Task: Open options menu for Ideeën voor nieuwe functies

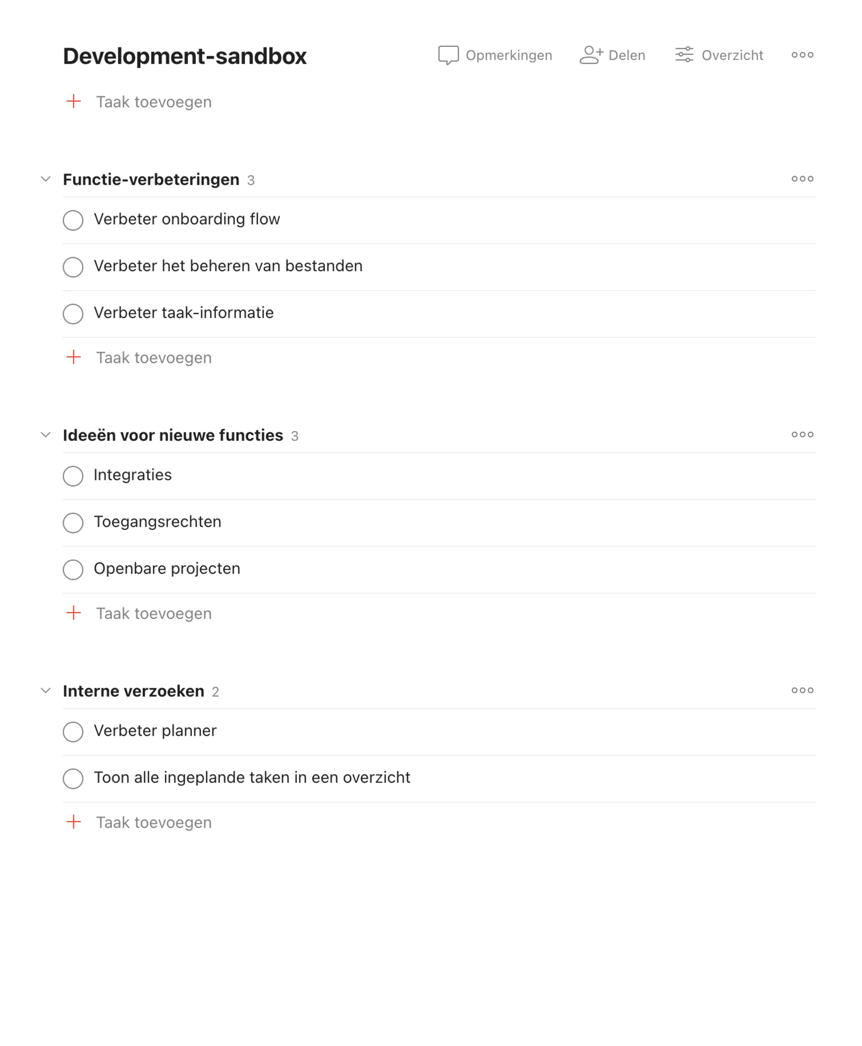Action: pos(803,435)
